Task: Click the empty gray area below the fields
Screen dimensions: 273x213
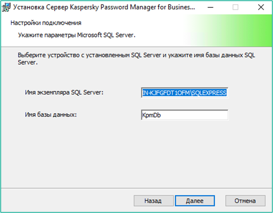Action: (136, 154)
